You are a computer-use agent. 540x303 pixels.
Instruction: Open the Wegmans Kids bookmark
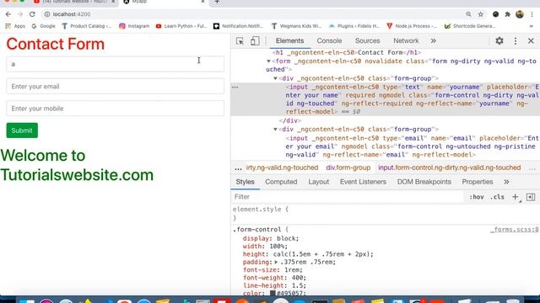point(296,26)
